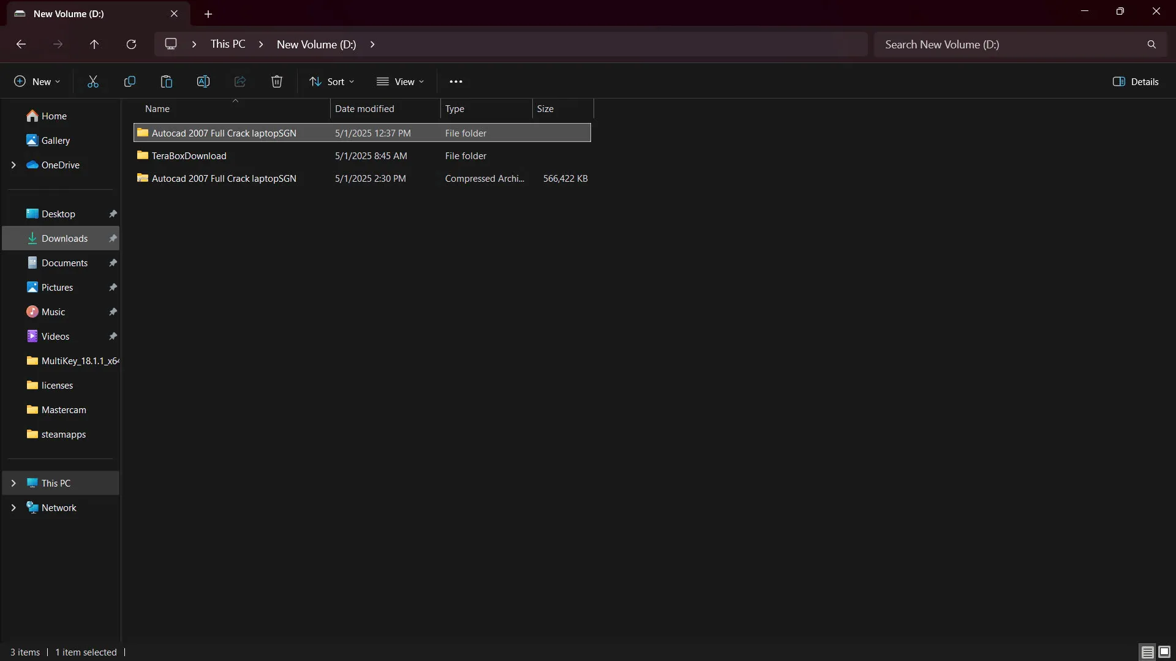Image resolution: width=1176 pixels, height=661 pixels.
Task: Click the Rename icon in toolbar
Action: (203, 81)
